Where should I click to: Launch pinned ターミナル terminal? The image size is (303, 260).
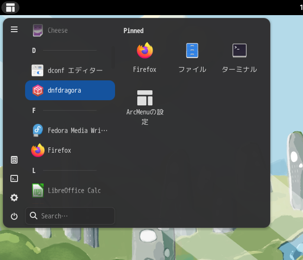240,58
